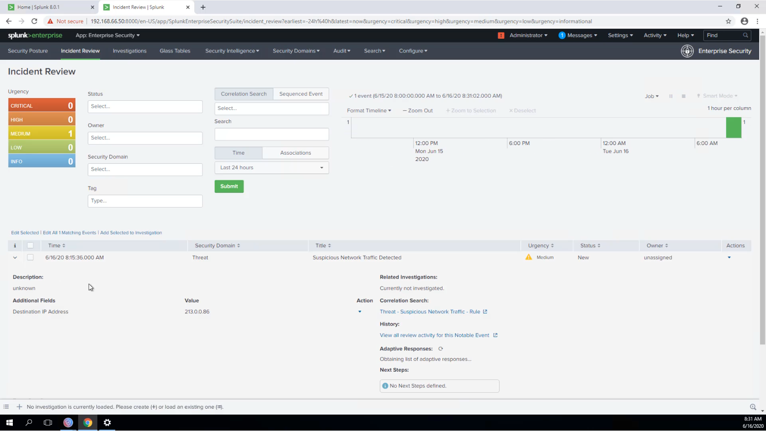Click the Find search magnifier icon
The width and height of the screenshot is (766, 431).
pos(745,35)
